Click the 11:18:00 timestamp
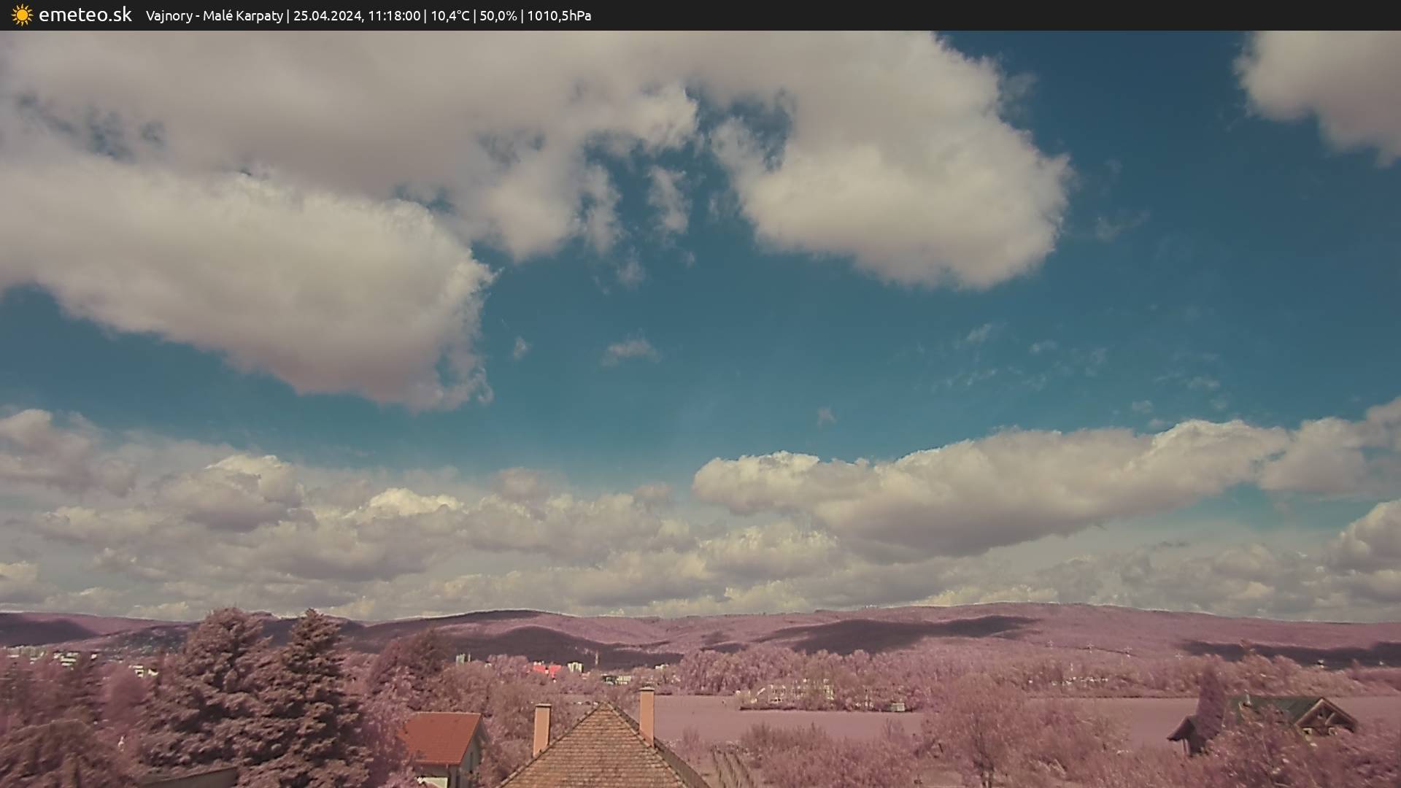1401x788 pixels. pos(394,15)
